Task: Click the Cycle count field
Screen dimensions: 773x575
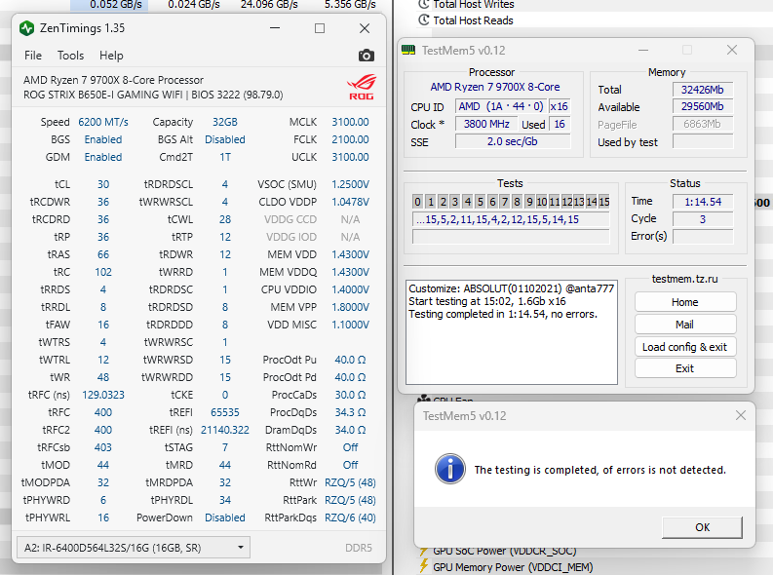Action: [703, 218]
